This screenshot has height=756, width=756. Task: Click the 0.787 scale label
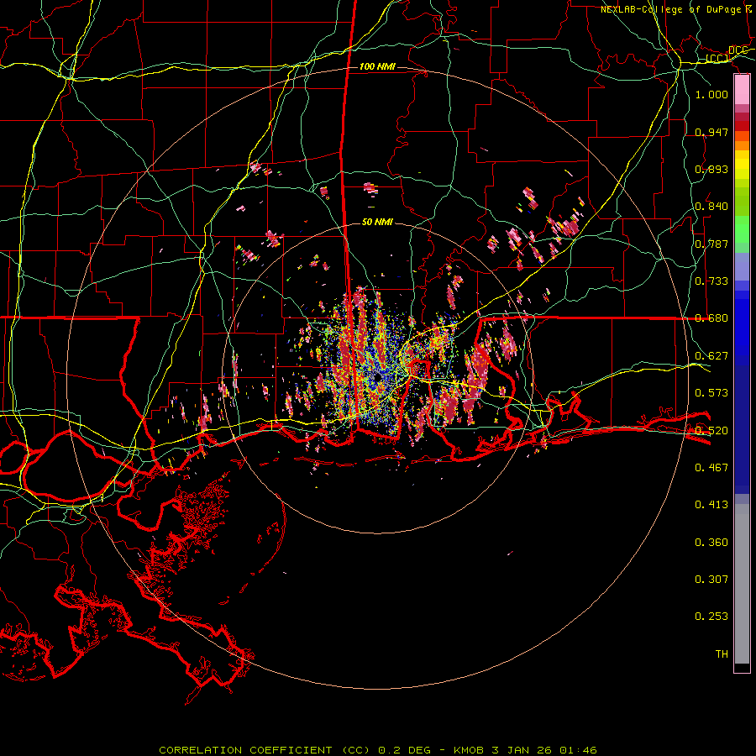(x=711, y=244)
